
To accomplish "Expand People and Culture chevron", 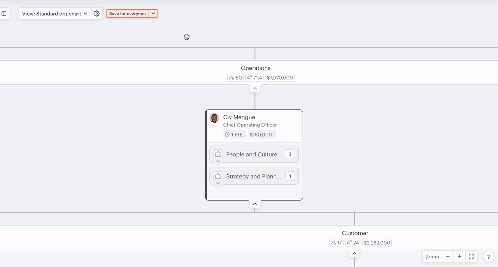I will pos(218,162).
